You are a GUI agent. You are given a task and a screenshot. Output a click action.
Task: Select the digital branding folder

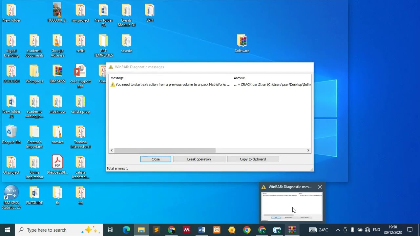(11, 46)
